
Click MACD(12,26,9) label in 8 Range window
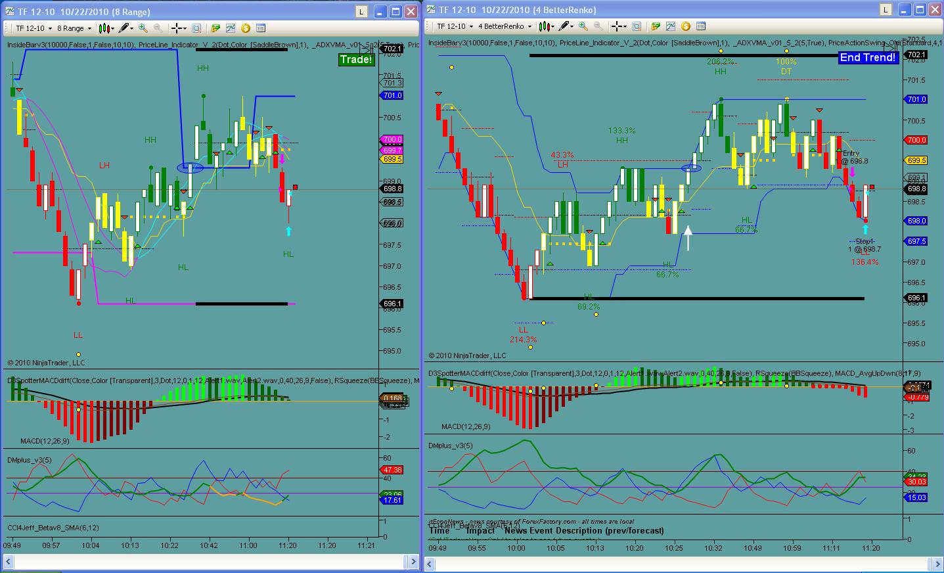(45, 441)
